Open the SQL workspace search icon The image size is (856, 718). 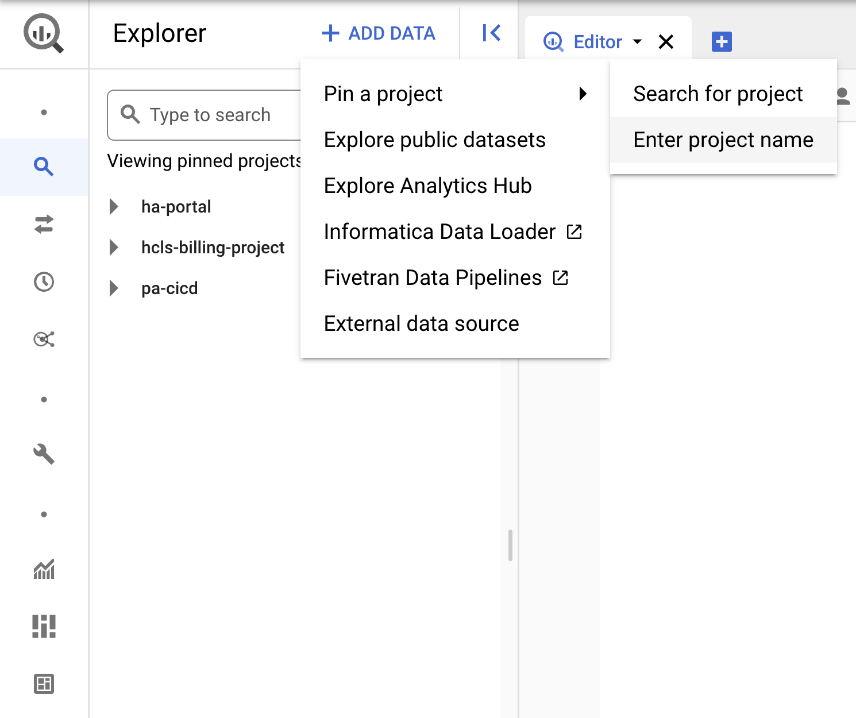click(x=44, y=167)
